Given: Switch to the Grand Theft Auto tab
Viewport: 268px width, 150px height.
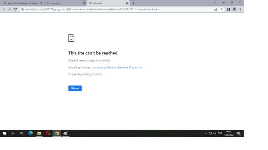Looking at the screenshot, I should pyautogui.click(x=22, y=3).
